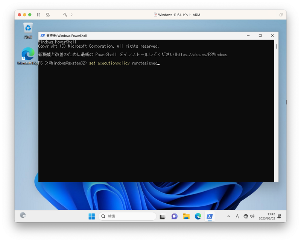
Task: Open Task View on taskbar
Action: click(x=163, y=216)
